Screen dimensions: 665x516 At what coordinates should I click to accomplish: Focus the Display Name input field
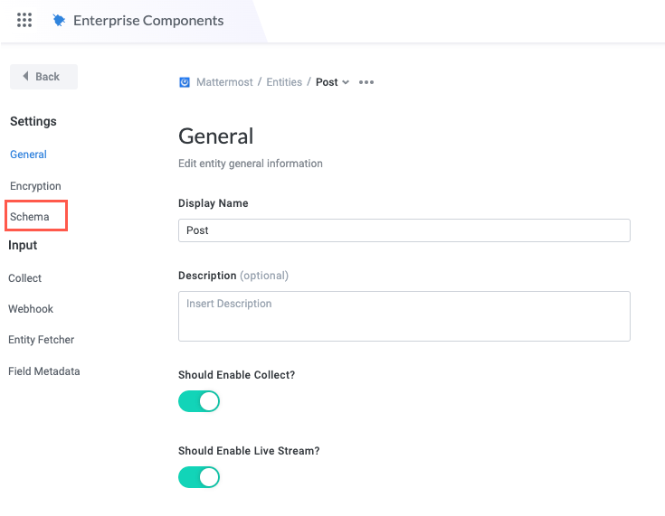[404, 230]
